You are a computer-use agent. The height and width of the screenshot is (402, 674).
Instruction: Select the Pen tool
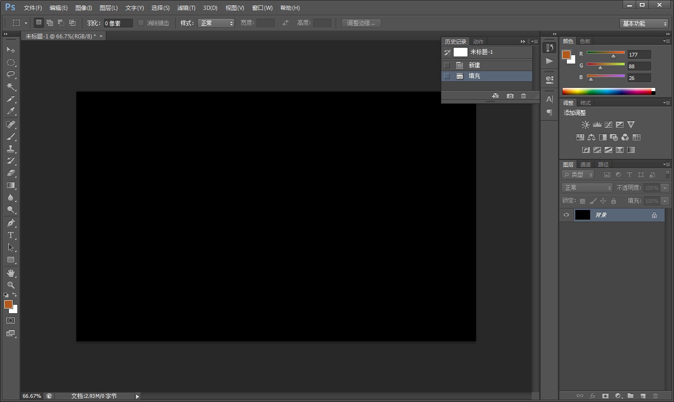click(x=11, y=223)
